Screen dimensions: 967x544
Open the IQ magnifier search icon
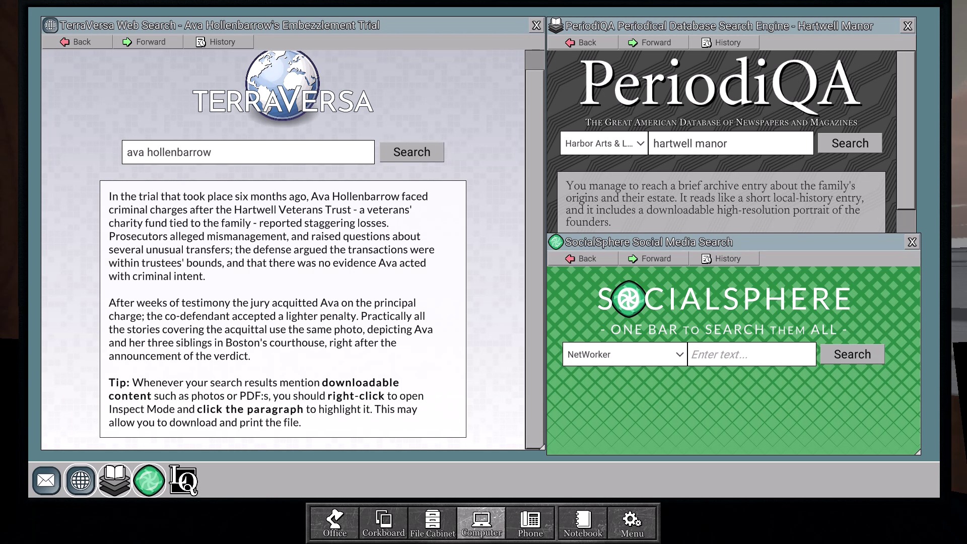[x=183, y=481]
